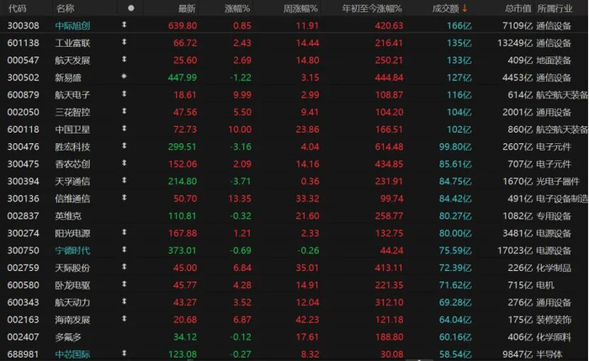Click industry label 地面装备
589x361 pixels.
(x=554, y=60)
